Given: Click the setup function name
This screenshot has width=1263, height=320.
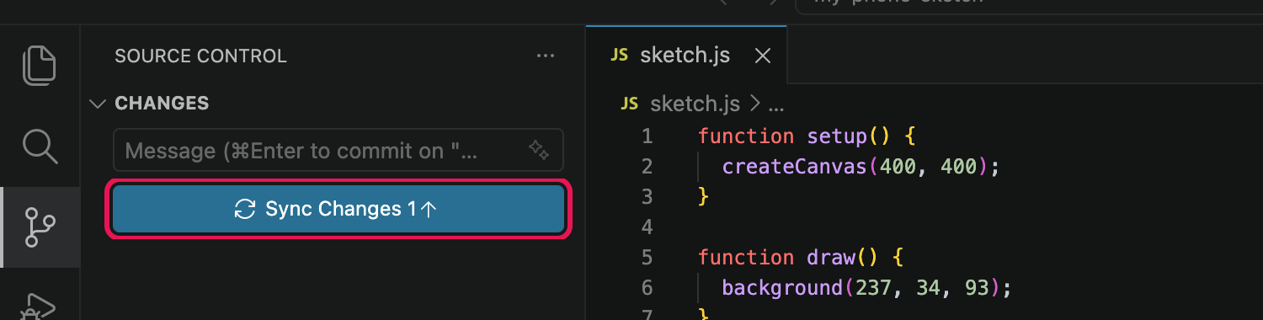Looking at the screenshot, I should point(837,136).
